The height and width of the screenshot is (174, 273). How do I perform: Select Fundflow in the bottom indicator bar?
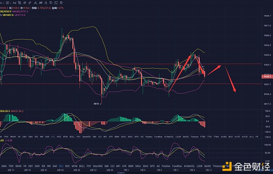177,166
